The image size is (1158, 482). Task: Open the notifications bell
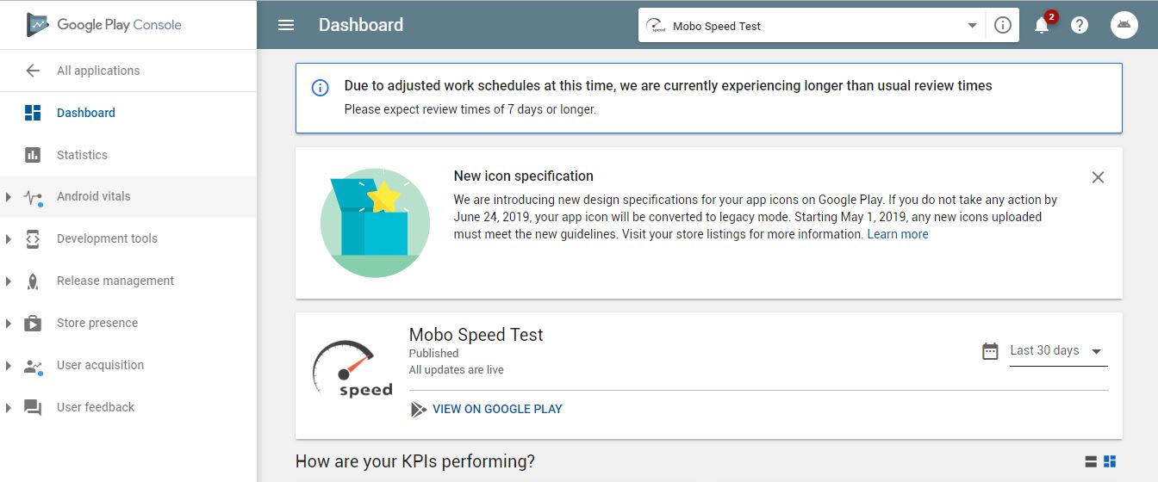coord(1042,25)
